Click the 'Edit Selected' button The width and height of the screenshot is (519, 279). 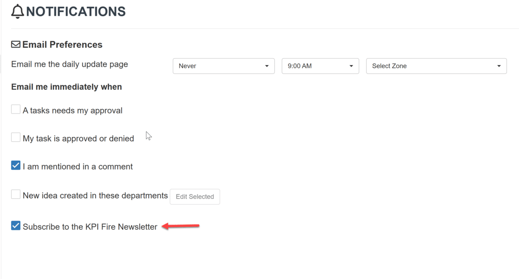(195, 197)
